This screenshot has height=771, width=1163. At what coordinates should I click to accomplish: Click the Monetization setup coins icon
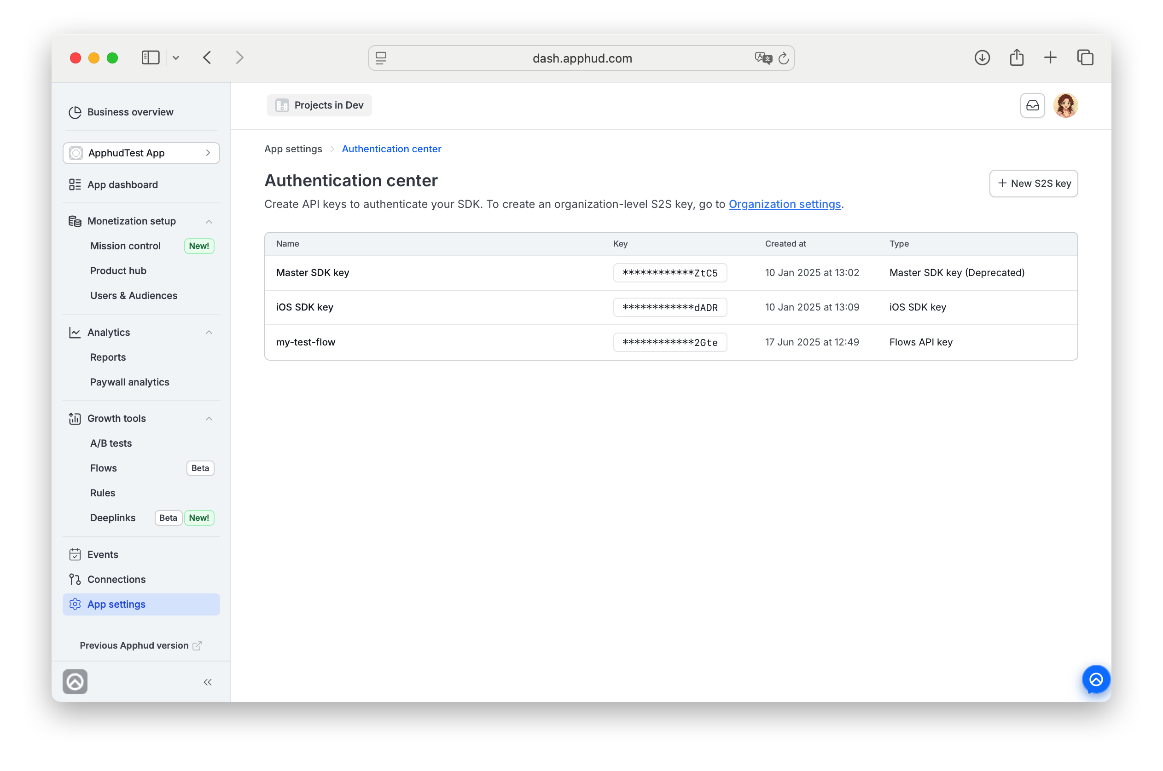(x=75, y=221)
